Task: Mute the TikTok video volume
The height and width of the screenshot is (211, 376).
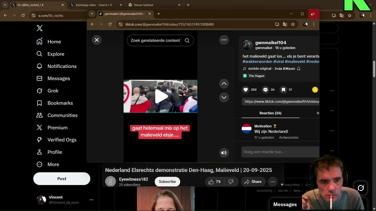Action: [224, 153]
